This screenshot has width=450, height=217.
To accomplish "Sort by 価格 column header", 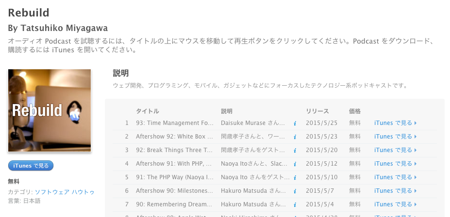I will (355, 111).
